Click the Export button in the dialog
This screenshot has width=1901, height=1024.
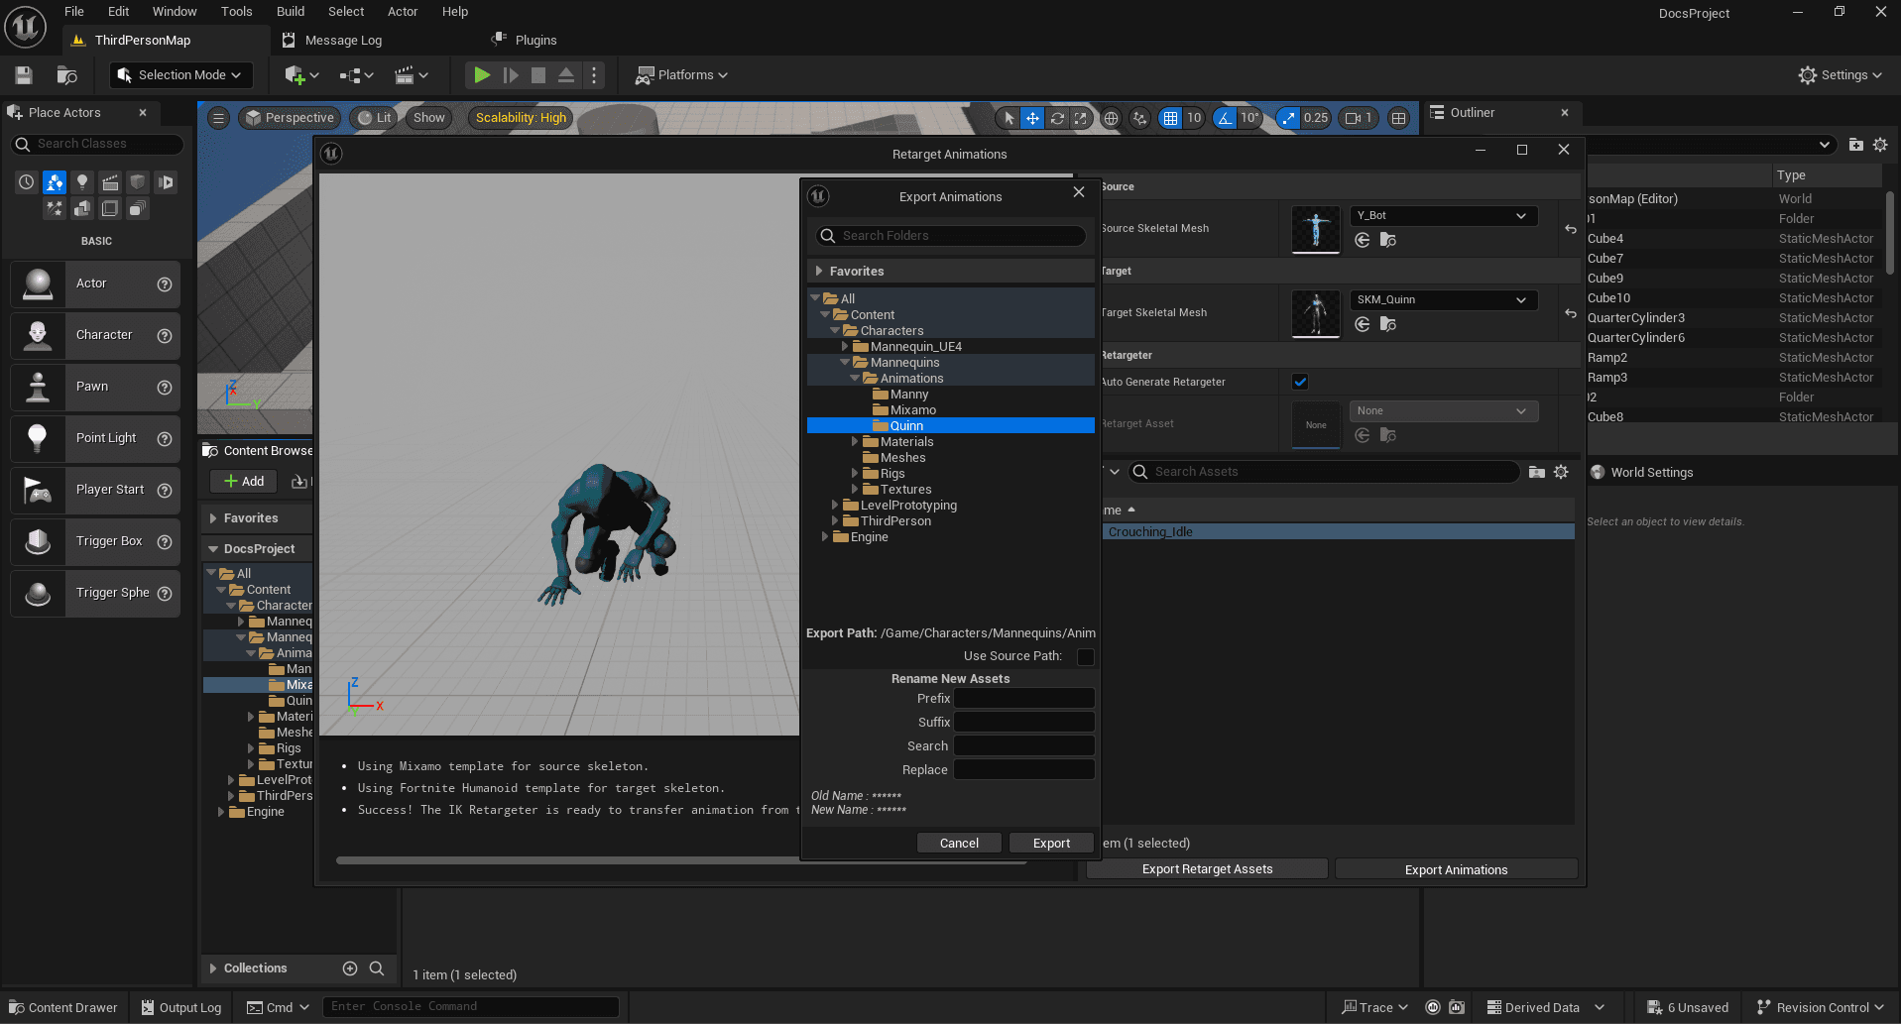pyautogui.click(x=1051, y=844)
